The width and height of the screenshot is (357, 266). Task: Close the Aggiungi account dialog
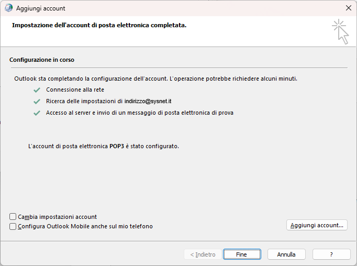348,8
